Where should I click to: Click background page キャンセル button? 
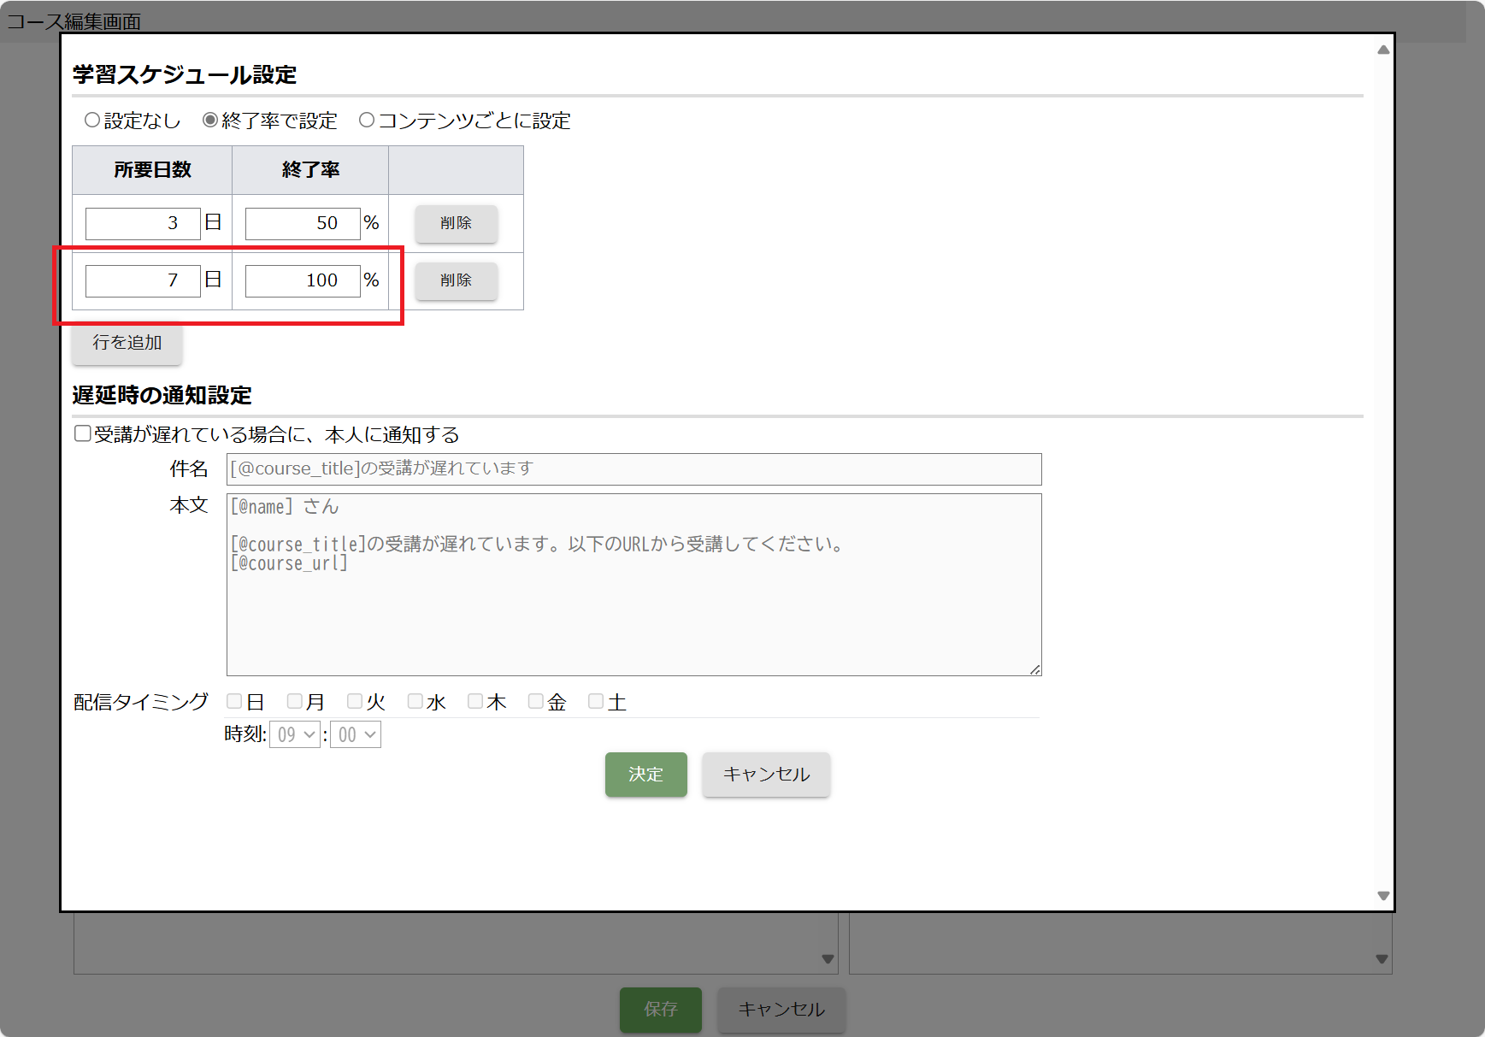pyautogui.click(x=781, y=1010)
